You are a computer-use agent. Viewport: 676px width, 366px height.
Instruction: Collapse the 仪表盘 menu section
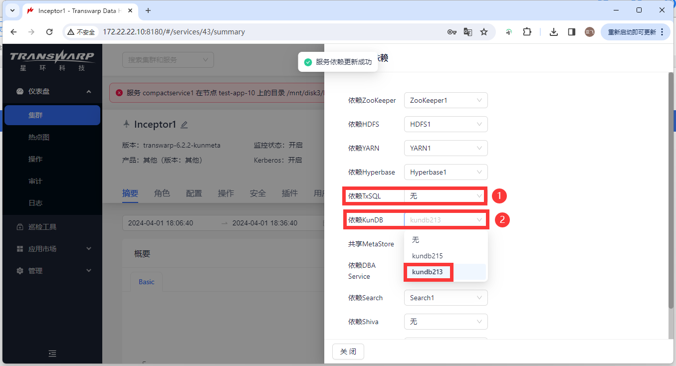pos(52,91)
